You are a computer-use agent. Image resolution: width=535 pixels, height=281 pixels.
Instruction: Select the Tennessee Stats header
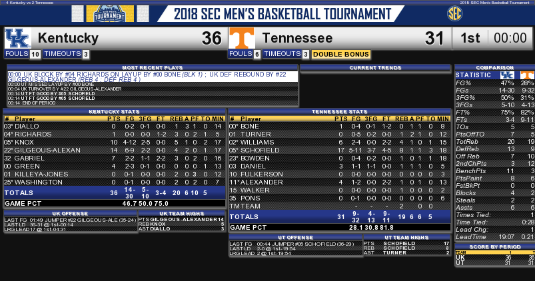[x=340, y=111]
